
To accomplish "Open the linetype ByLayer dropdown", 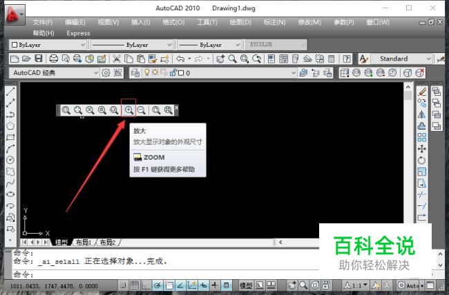I will [x=132, y=45].
